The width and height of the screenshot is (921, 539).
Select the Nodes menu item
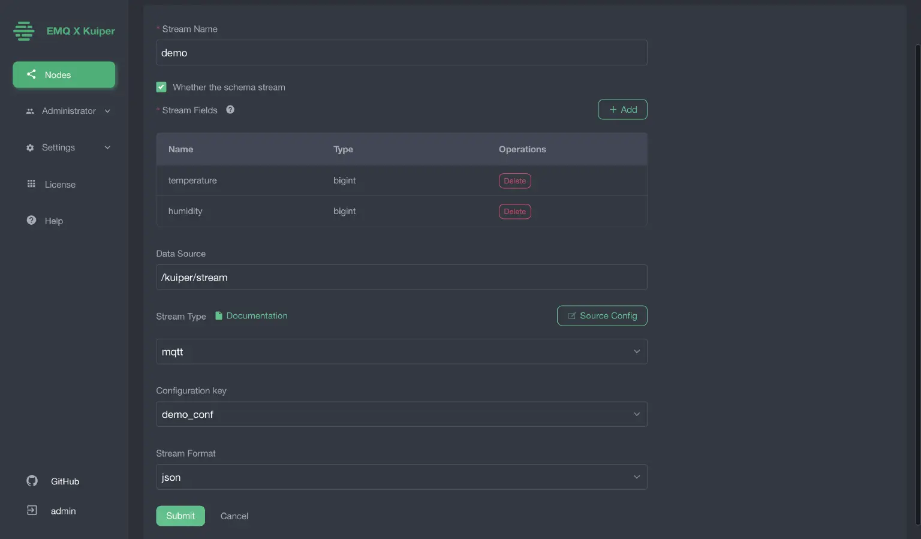click(64, 75)
